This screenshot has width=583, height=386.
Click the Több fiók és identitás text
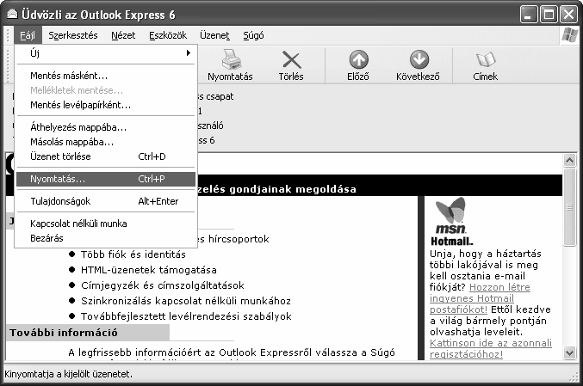133,254
